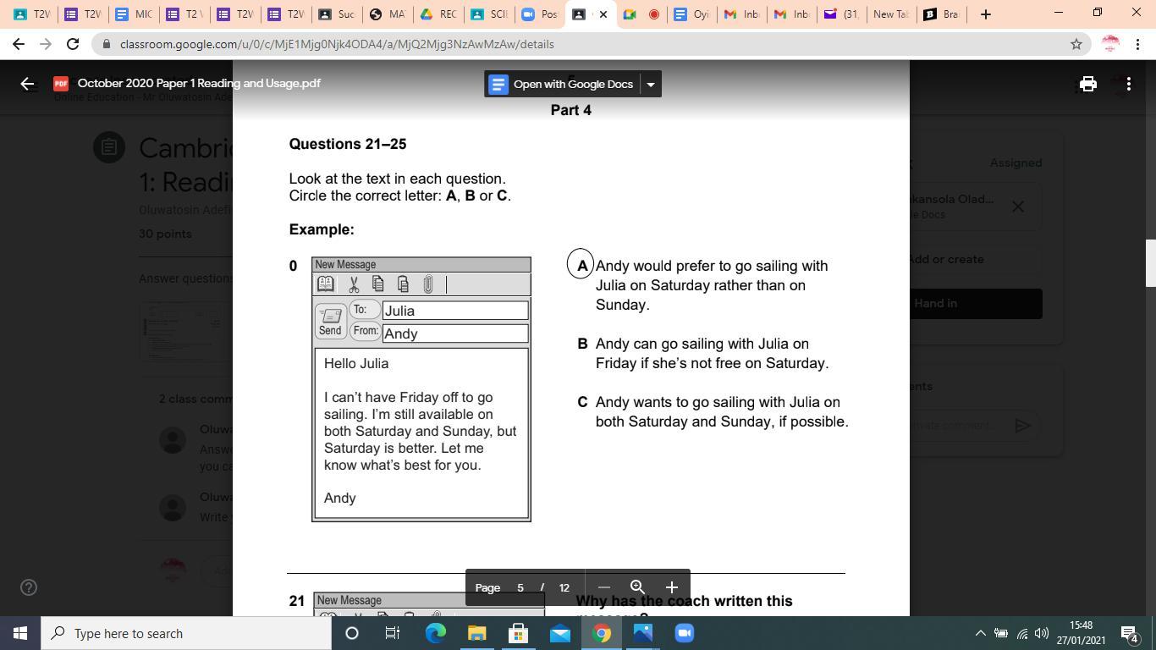Click the site lock icon in the address bar

click(x=105, y=44)
